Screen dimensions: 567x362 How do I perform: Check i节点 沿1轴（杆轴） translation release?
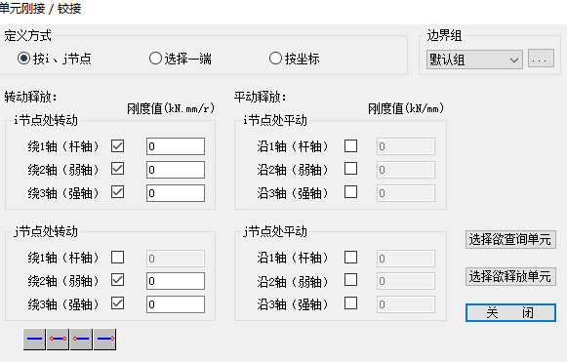[x=350, y=146]
